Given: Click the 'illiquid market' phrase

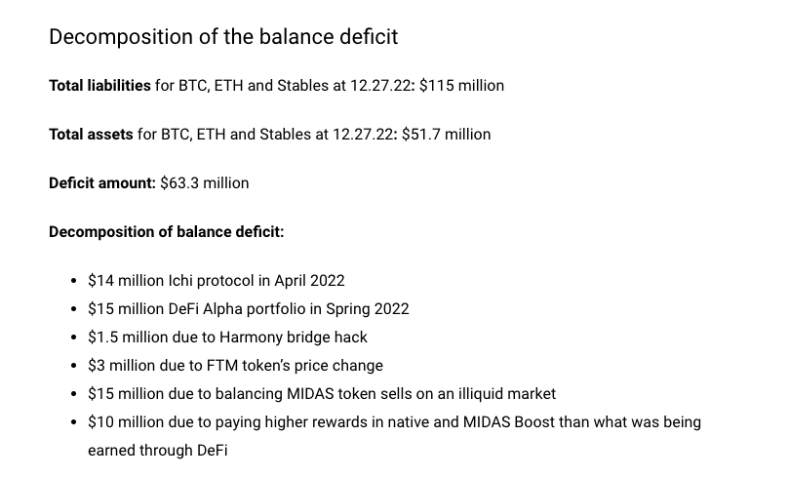Looking at the screenshot, I should [x=503, y=394].
